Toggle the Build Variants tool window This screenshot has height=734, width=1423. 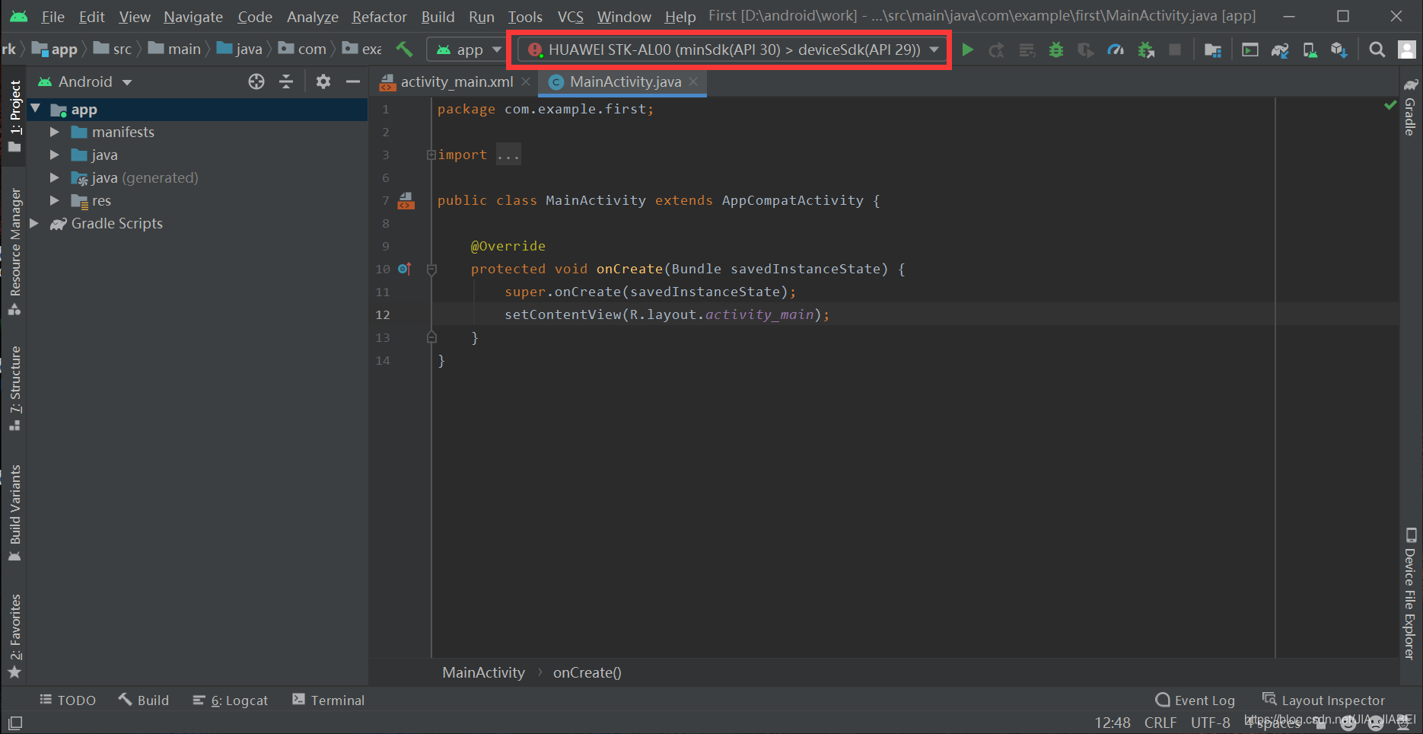[14, 513]
